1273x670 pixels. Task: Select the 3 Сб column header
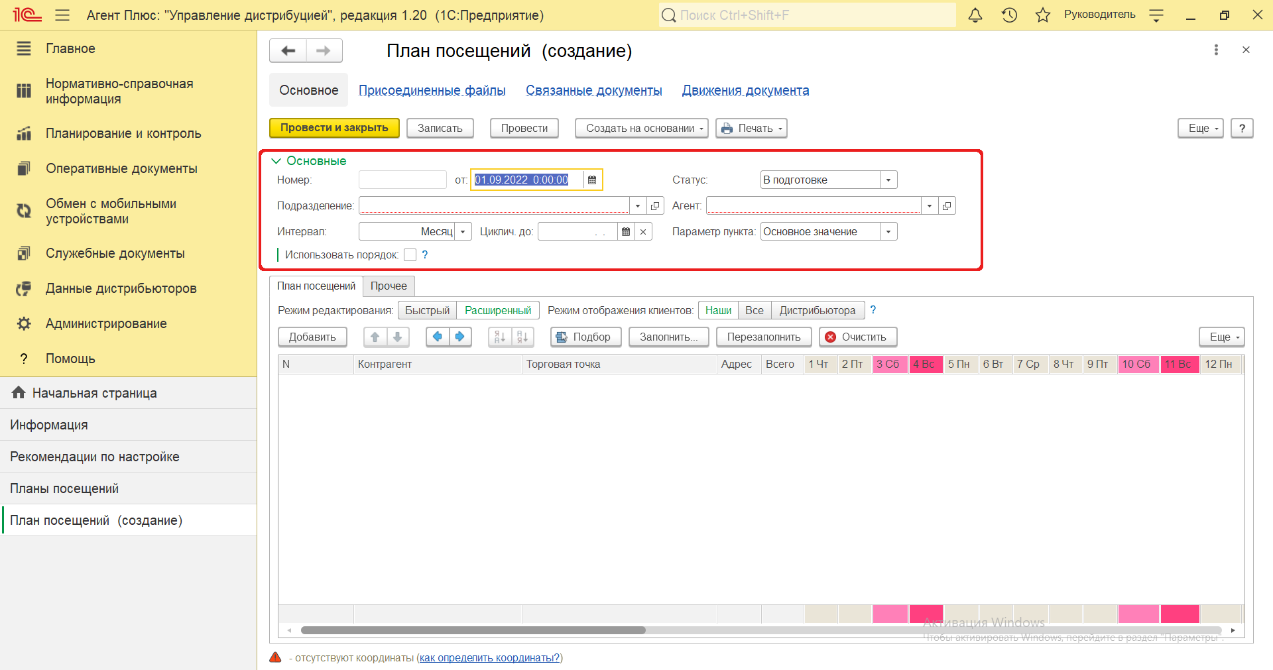pos(889,364)
